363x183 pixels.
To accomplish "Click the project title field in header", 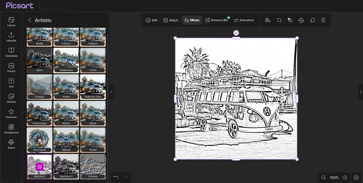I will coord(59,5).
